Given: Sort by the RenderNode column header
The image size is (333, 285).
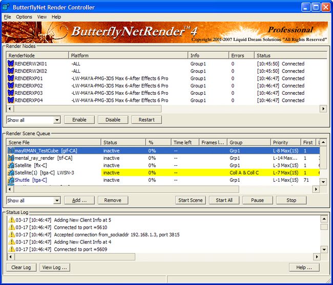Looking at the screenshot, I should (x=37, y=55).
